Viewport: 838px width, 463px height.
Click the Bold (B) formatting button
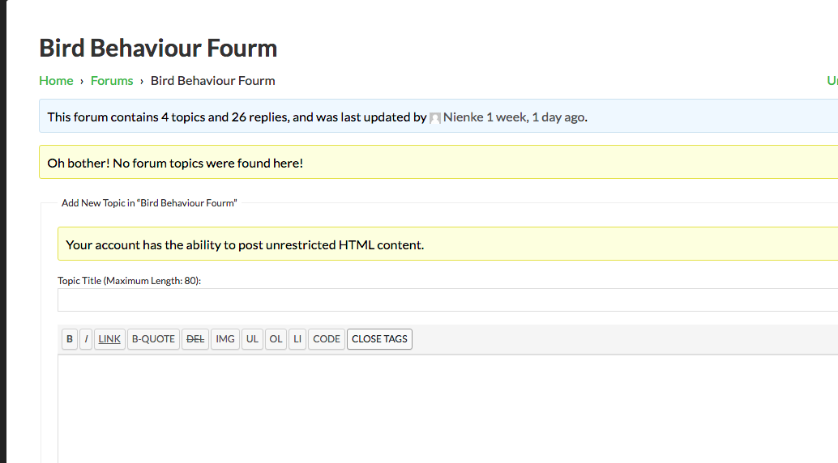point(70,339)
